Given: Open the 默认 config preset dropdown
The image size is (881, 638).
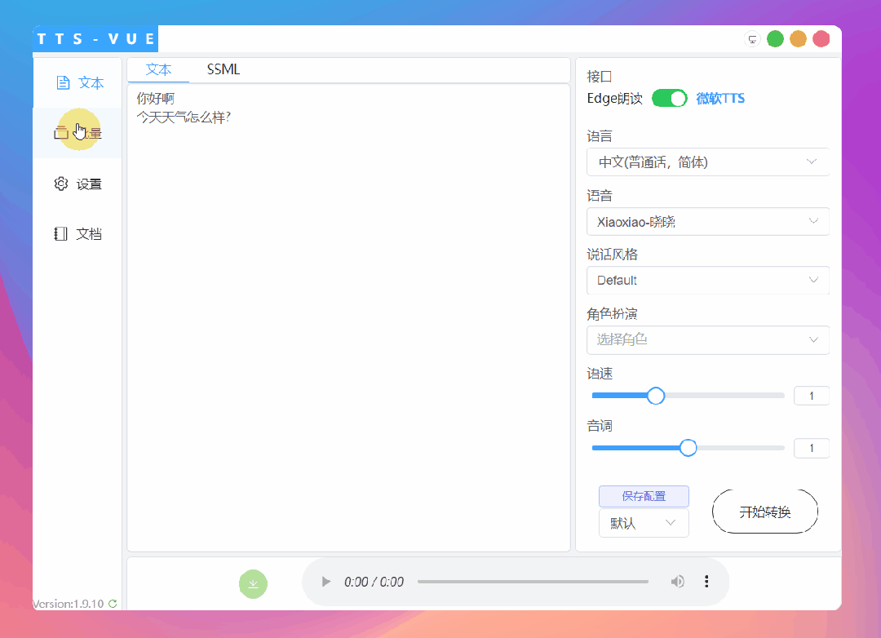Looking at the screenshot, I should pos(644,523).
